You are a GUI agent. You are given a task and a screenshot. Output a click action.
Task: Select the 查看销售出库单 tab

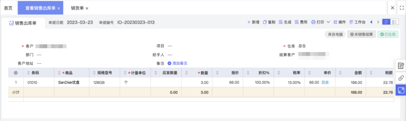click(40, 8)
